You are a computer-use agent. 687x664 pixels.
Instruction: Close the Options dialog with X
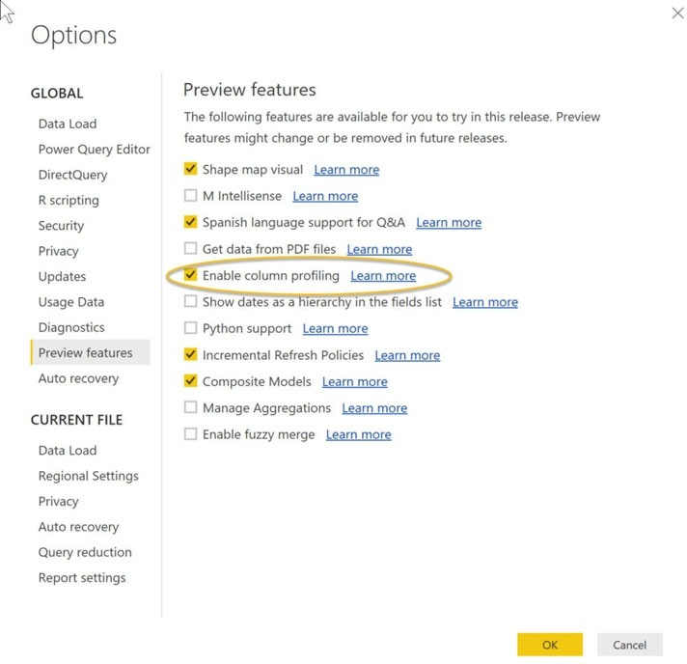(676, 13)
